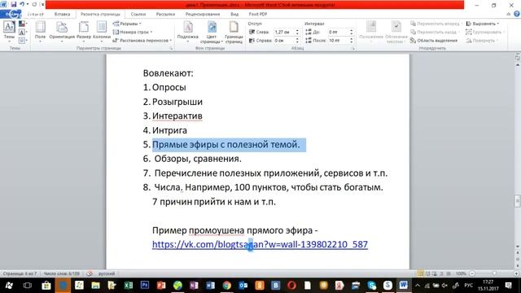Switch to View (Вид) tab
The width and height of the screenshot is (521, 293).
click(x=234, y=15)
